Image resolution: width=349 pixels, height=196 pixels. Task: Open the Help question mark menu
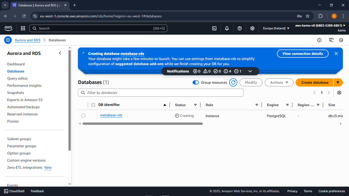240,28
